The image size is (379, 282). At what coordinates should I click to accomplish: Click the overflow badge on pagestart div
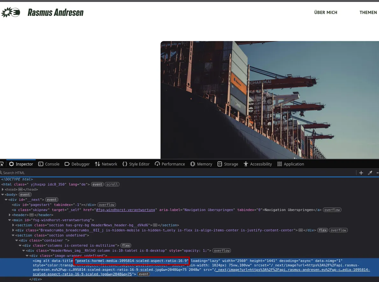click(107, 205)
